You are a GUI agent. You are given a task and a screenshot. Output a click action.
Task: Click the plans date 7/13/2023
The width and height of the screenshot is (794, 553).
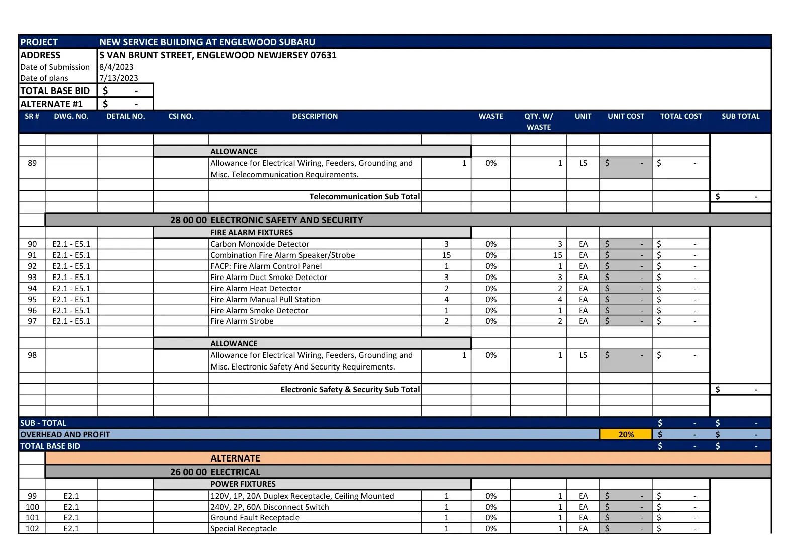pyautogui.click(x=118, y=78)
